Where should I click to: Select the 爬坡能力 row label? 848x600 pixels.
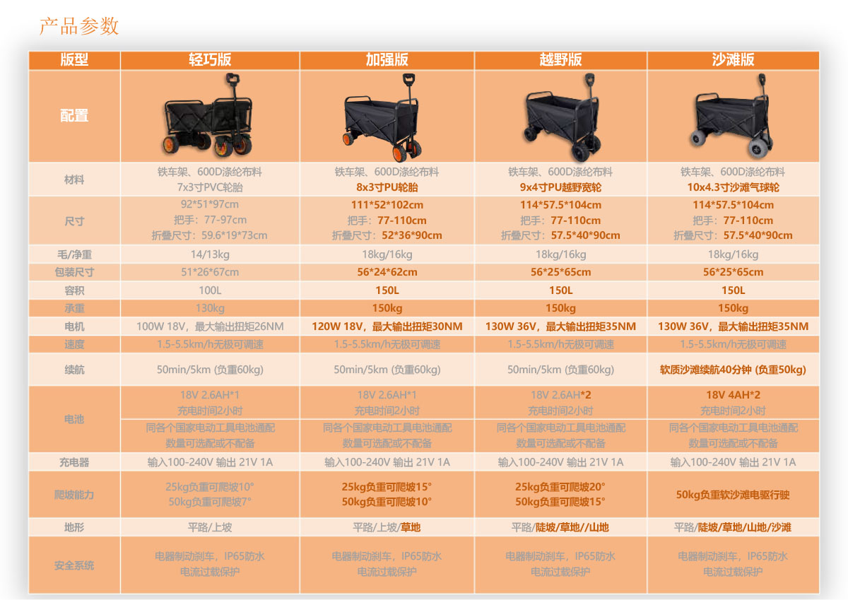[x=74, y=495]
